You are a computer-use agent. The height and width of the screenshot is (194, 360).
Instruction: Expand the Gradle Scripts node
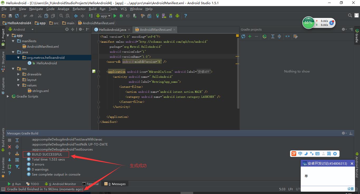8,96
